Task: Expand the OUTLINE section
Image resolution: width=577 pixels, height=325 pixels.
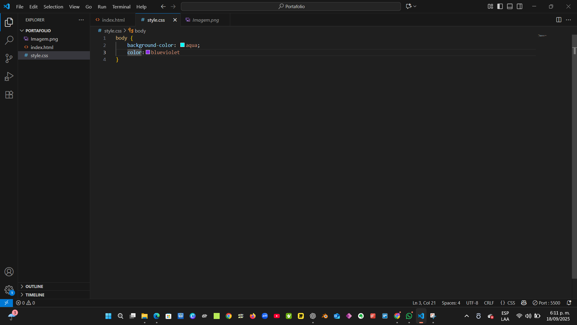Action: [34, 286]
